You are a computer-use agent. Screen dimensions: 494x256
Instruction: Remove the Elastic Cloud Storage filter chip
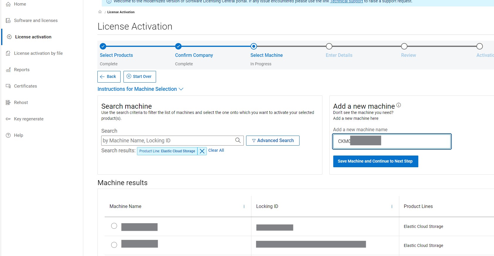click(x=202, y=151)
